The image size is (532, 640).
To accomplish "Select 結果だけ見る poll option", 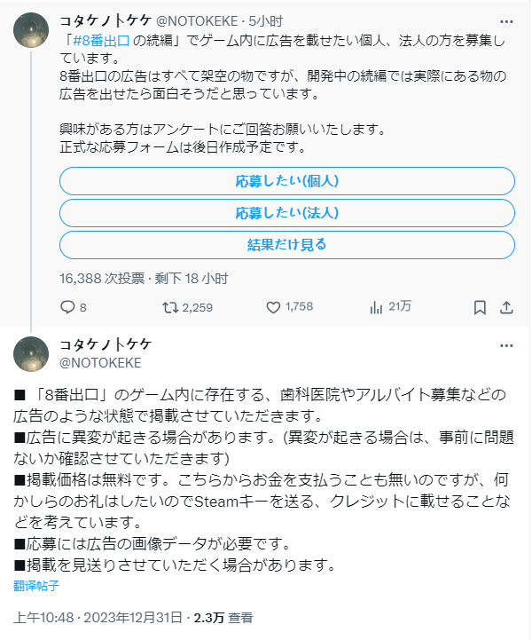I will (x=287, y=245).
